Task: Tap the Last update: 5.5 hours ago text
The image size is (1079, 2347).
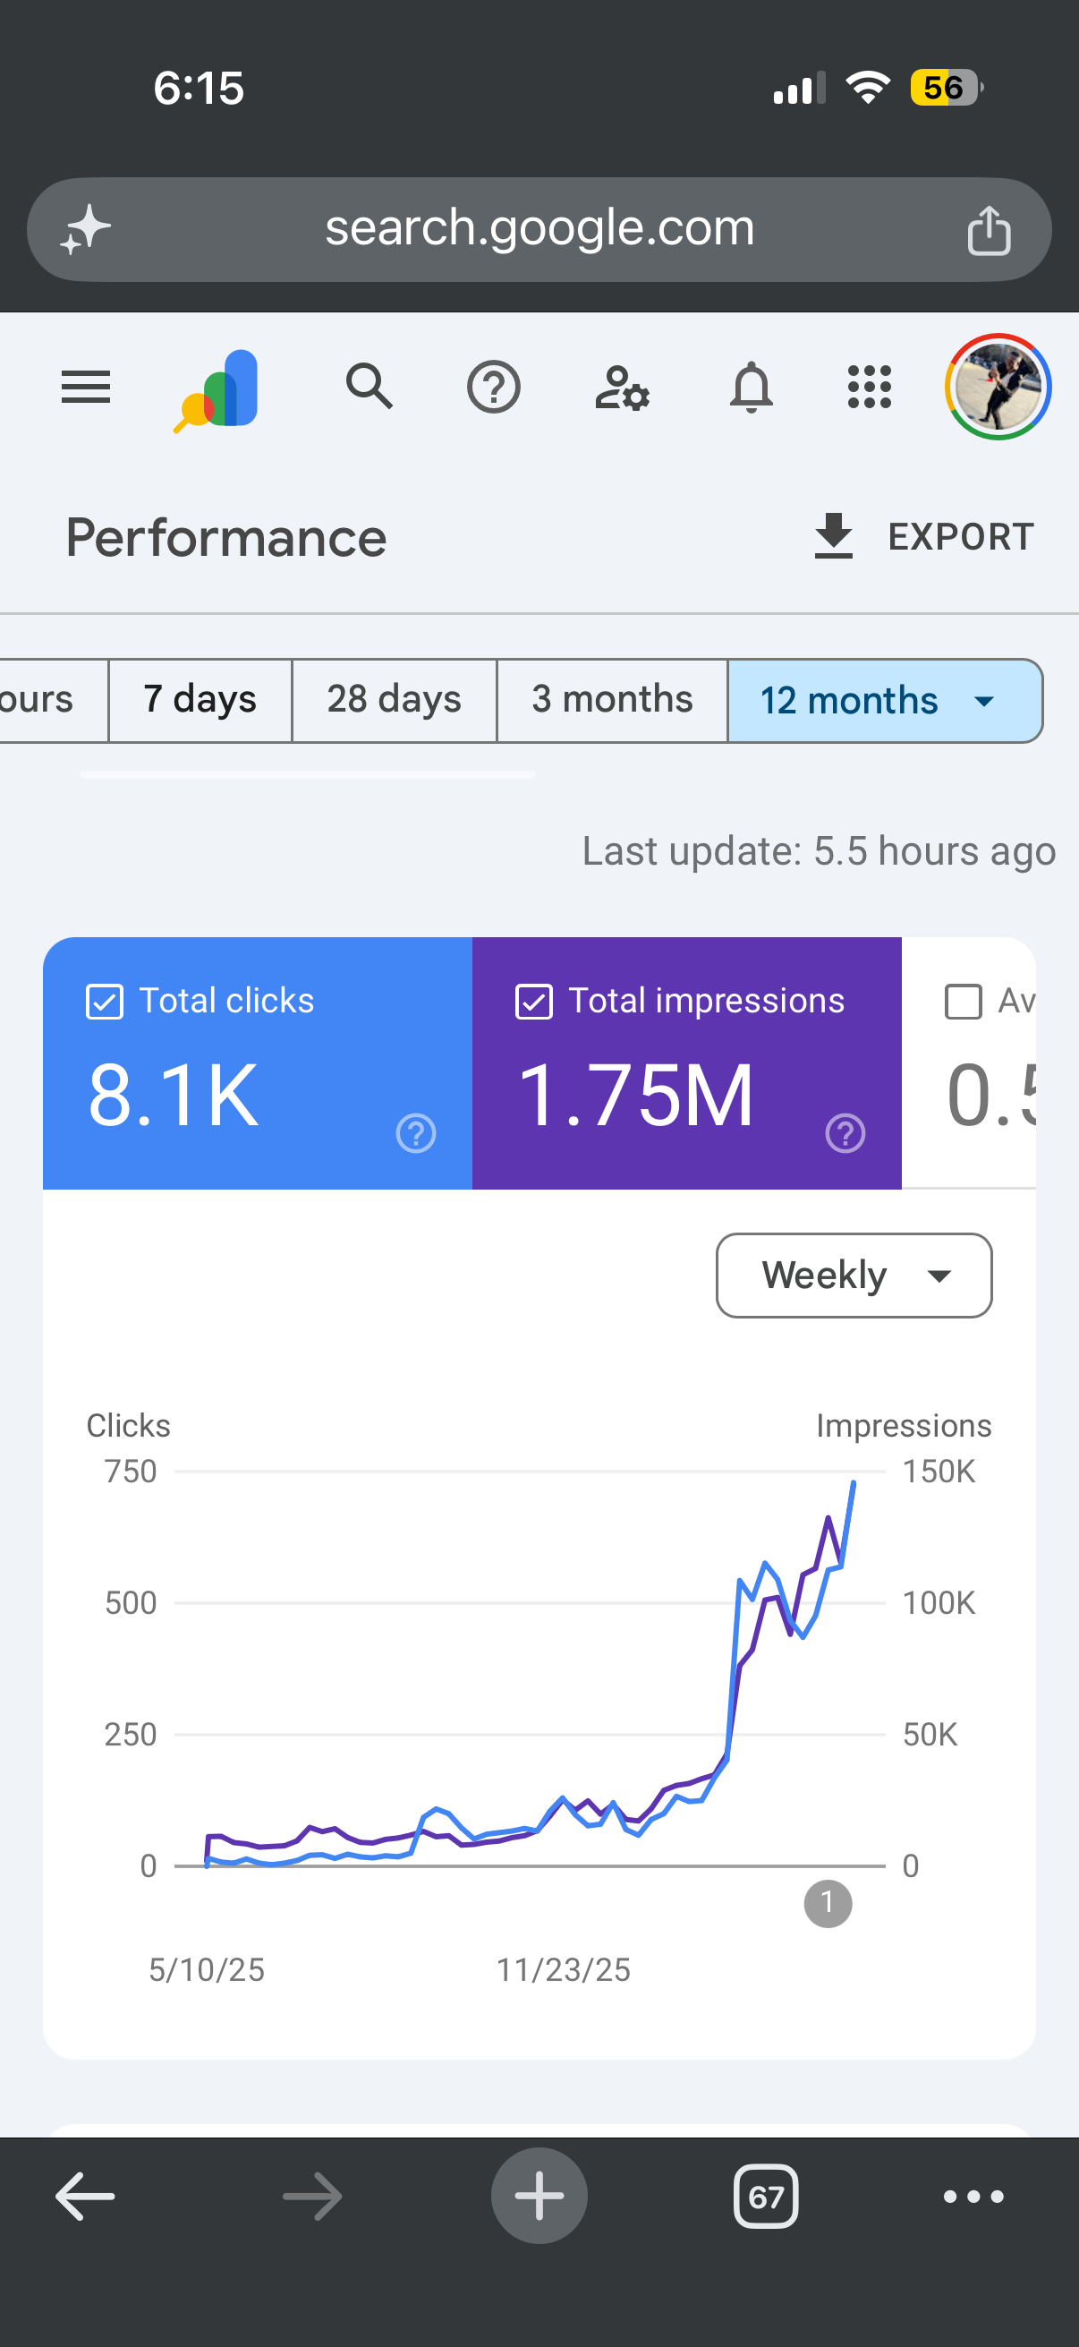Action: pyautogui.click(x=819, y=851)
